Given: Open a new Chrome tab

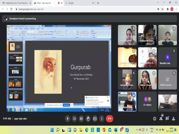Looking at the screenshot, I should click(x=98, y=3).
